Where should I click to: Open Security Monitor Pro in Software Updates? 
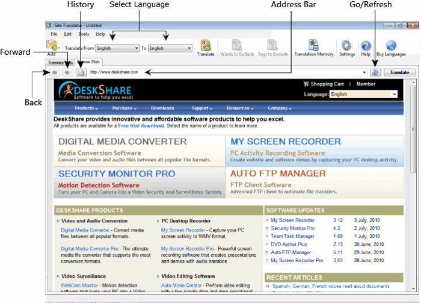[x=293, y=228]
